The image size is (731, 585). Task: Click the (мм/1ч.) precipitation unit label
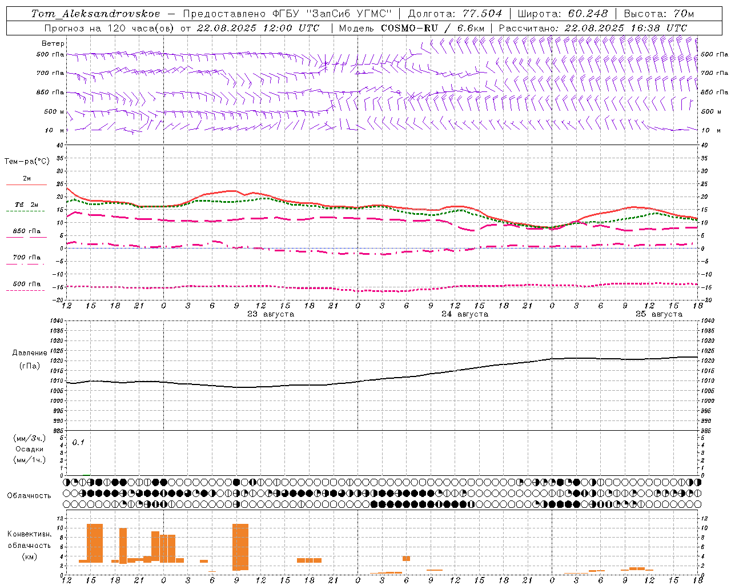pyautogui.click(x=30, y=460)
